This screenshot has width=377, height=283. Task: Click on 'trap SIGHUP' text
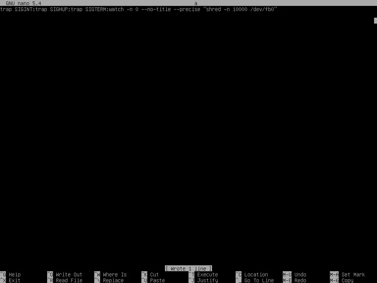(52, 9)
